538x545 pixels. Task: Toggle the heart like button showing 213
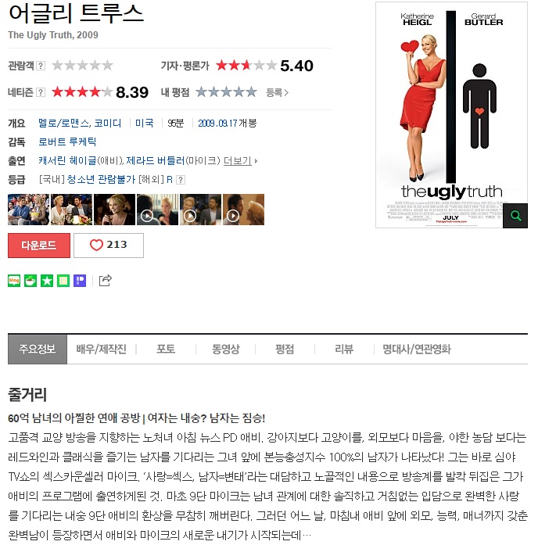(x=109, y=246)
